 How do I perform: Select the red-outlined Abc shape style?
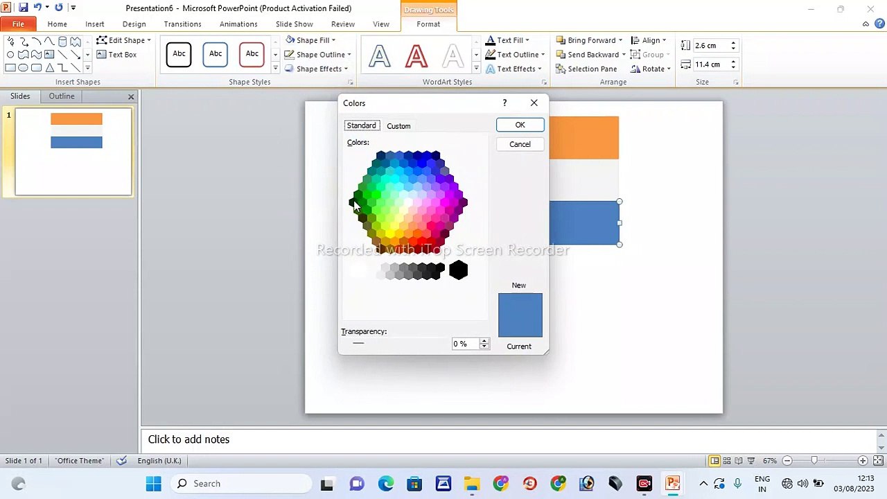[252, 54]
